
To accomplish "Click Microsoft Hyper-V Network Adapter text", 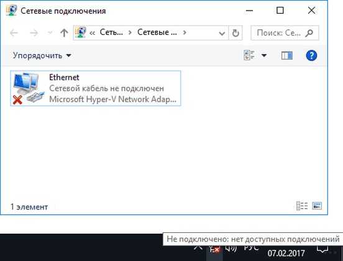I will pos(112,99).
